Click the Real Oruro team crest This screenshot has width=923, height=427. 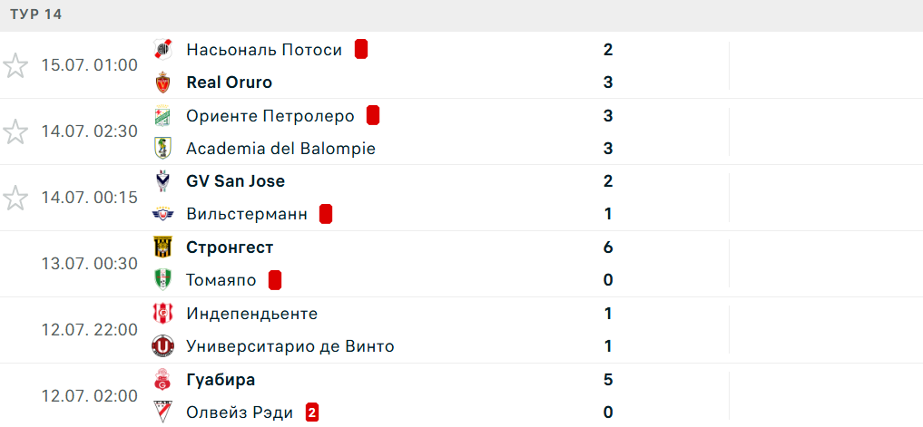pos(162,82)
